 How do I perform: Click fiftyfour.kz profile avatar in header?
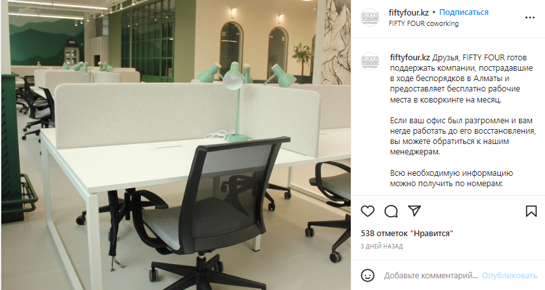tap(370, 18)
